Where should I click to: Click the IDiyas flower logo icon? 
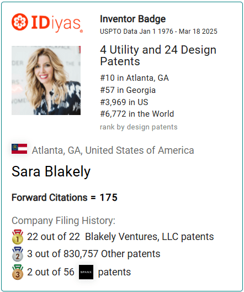pyautogui.click(x=20, y=22)
